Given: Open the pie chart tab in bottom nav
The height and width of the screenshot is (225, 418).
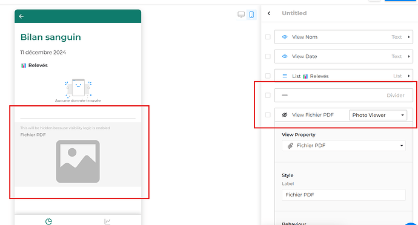Looking at the screenshot, I should 48,221.
